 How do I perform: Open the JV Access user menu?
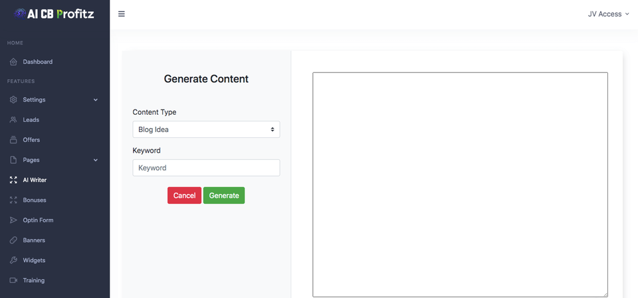pos(608,14)
